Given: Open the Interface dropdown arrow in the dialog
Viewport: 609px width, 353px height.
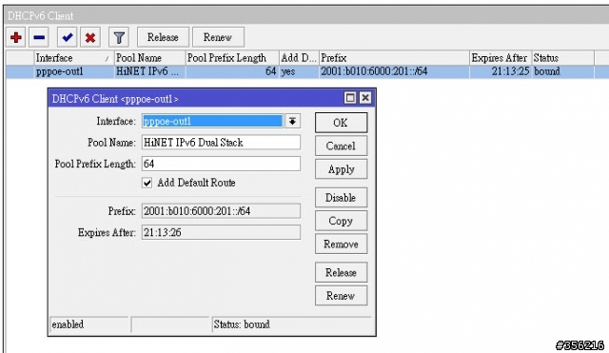Looking at the screenshot, I should [292, 121].
